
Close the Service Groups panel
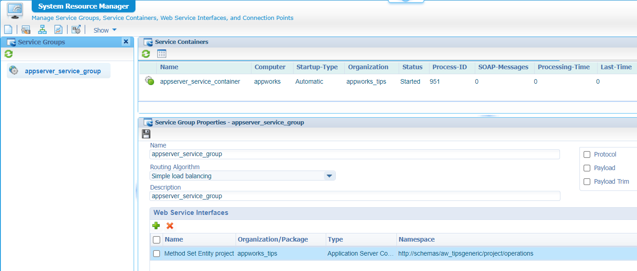(126, 42)
